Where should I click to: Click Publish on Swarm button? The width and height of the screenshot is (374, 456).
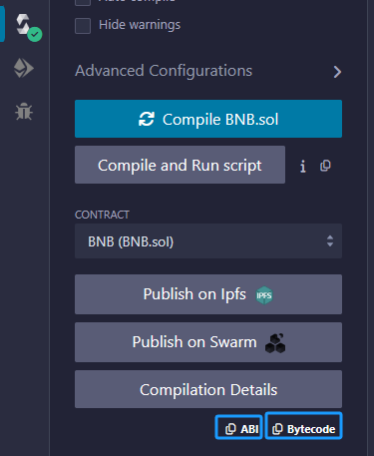[208, 342]
